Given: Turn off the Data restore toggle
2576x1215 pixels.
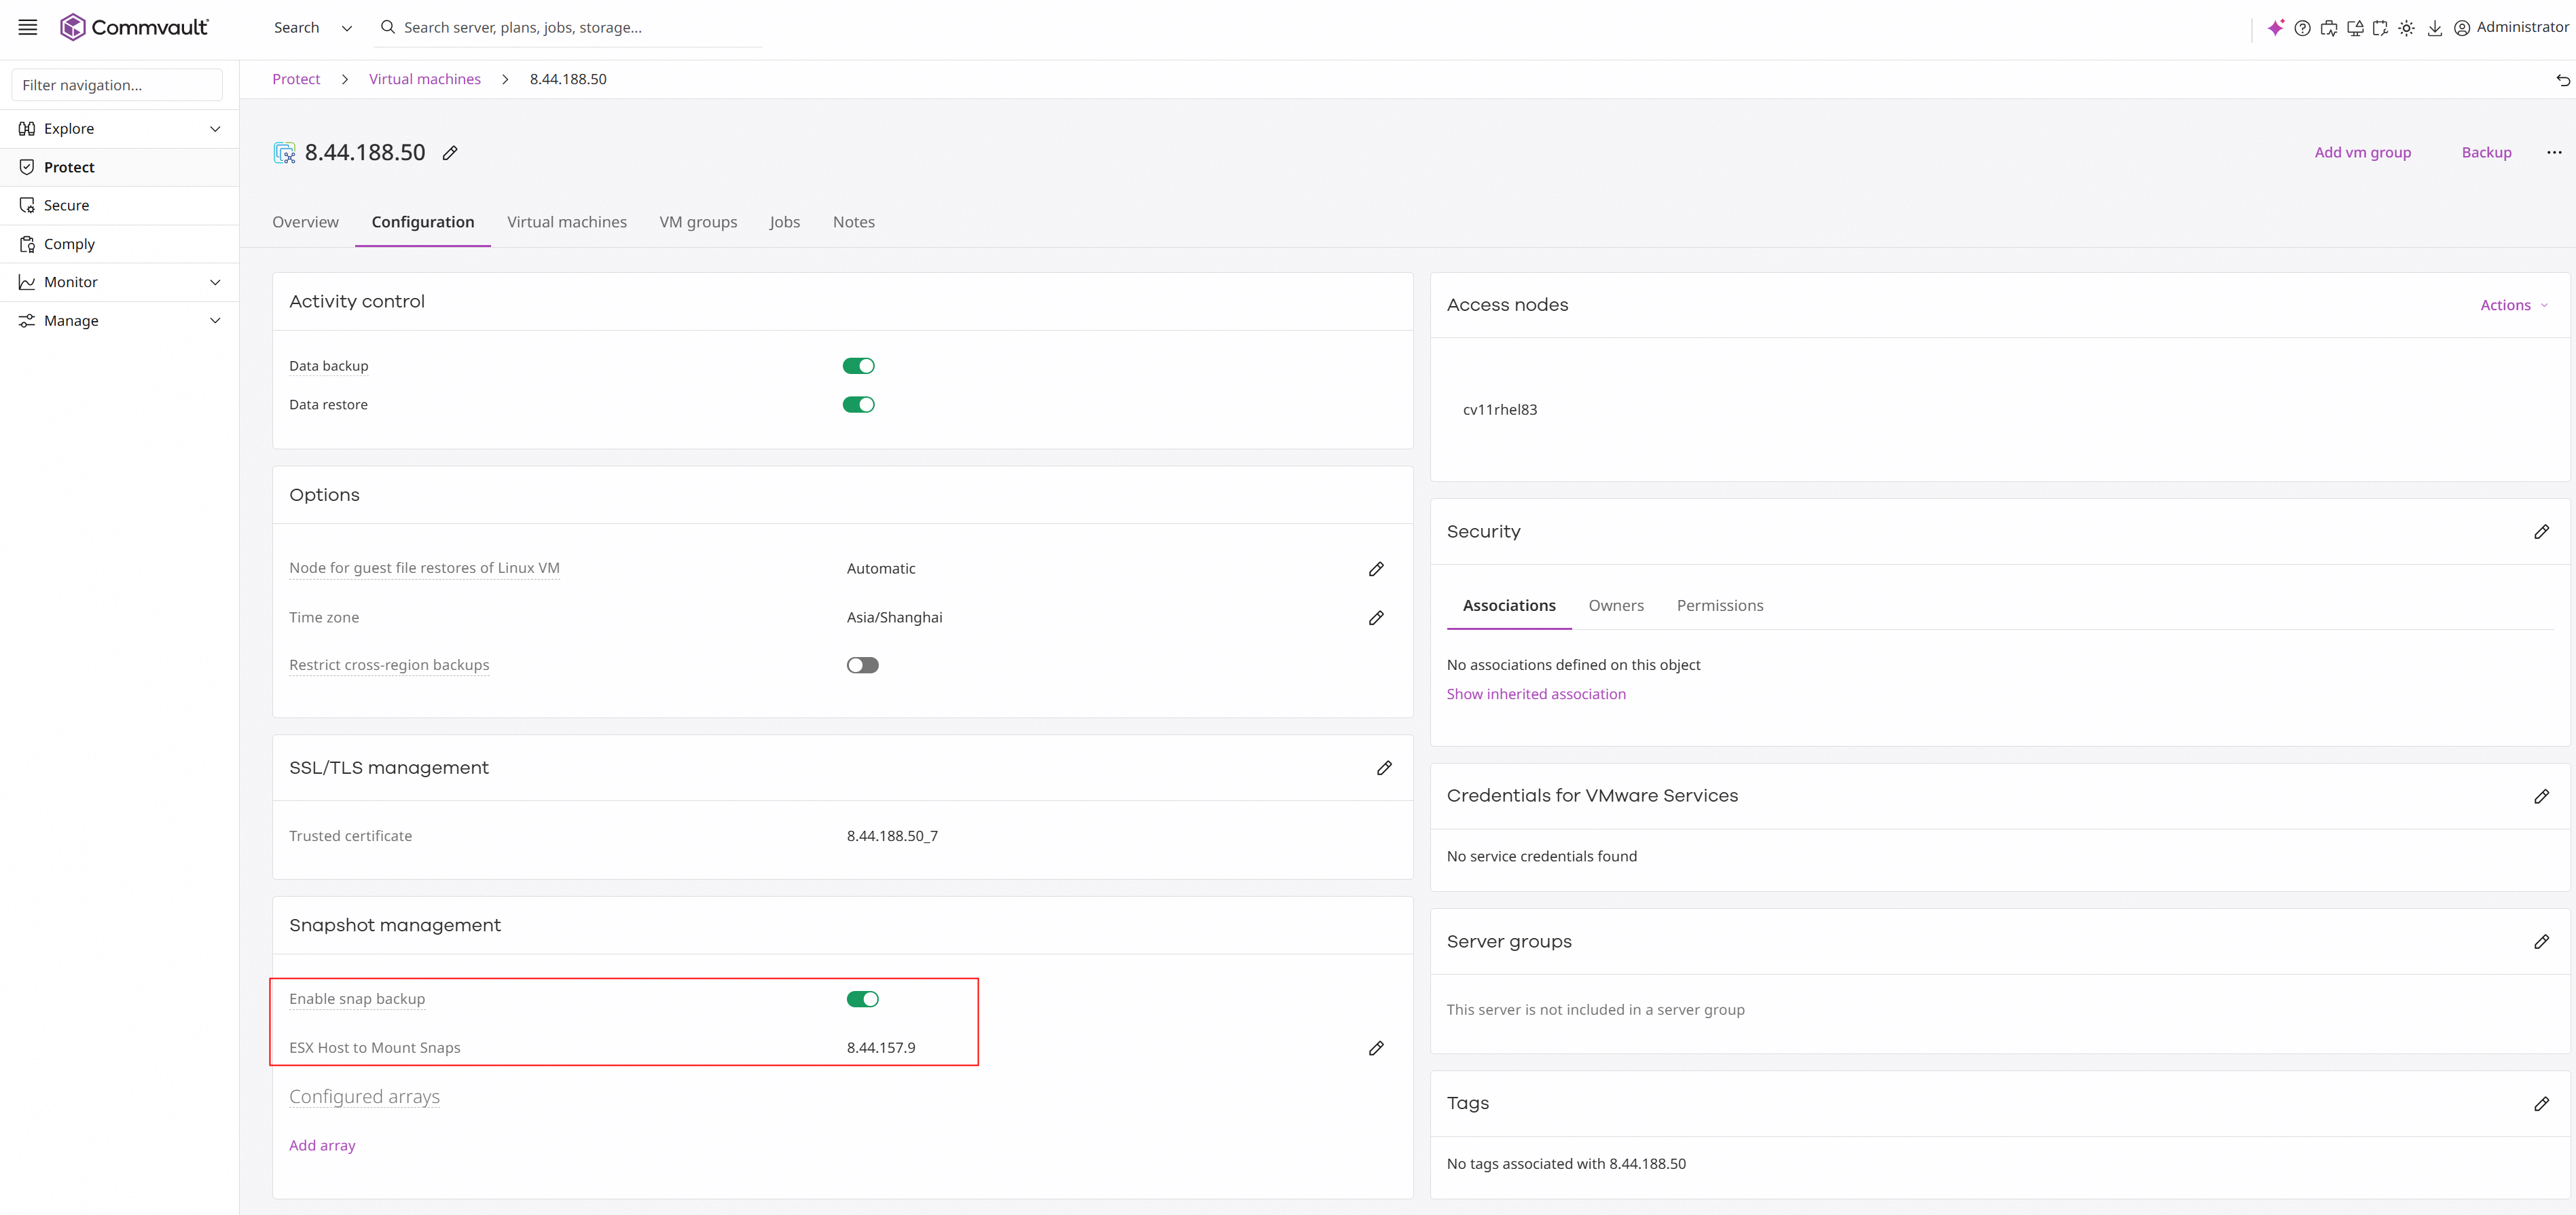Looking at the screenshot, I should coord(858,405).
